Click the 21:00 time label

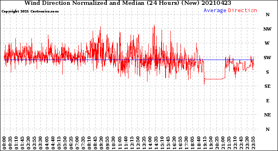click(x=223, y=143)
